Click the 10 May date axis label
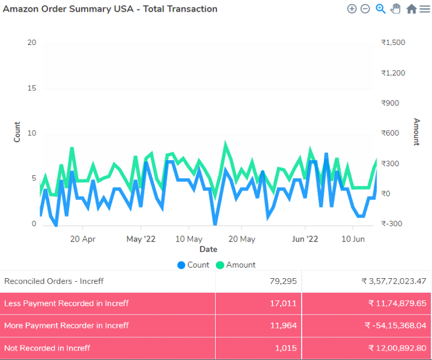 coord(189,239)
